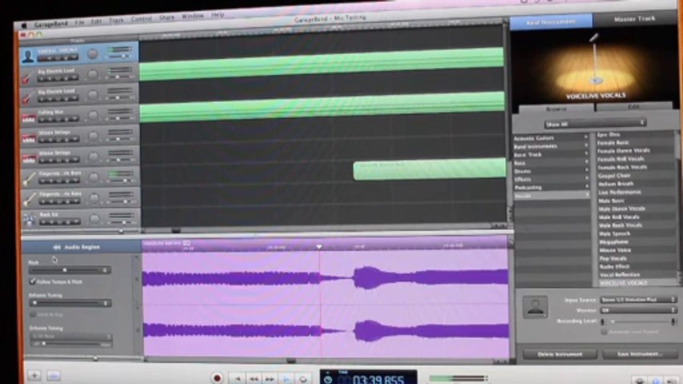683x384 pixels.
Task: Switch to the Real Instrument tab
Action: click(x=551, y=22)
